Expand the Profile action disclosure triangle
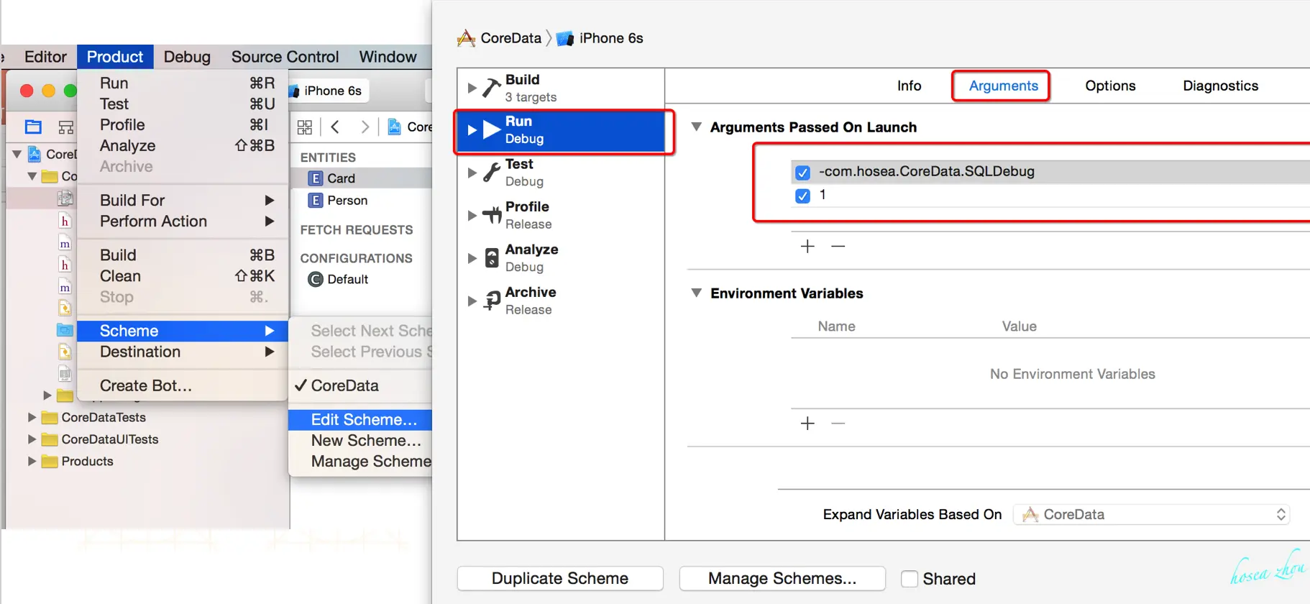 tap(472, 215)
